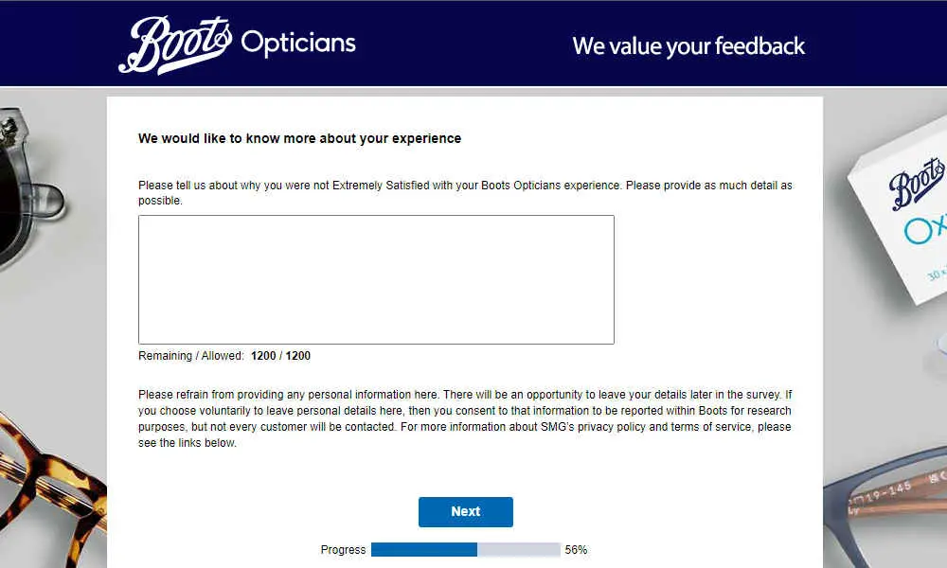Image resolution: width=947 pixels, height=568 pixels.
Task: Click the Opticians wordmark in header
Action: pos(298,44)
